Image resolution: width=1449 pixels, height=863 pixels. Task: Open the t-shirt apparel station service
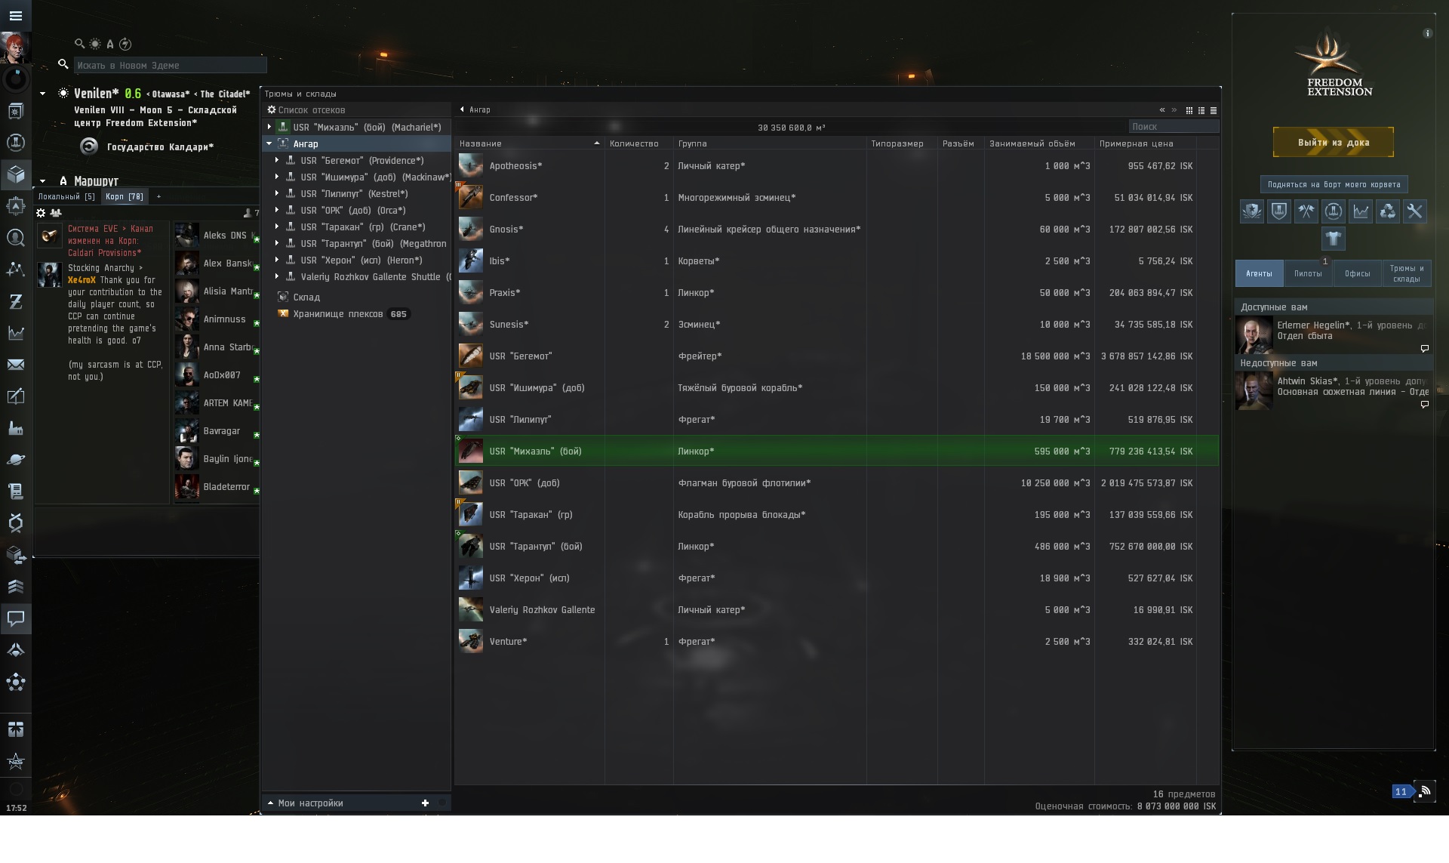click(x=1333, y=239)
